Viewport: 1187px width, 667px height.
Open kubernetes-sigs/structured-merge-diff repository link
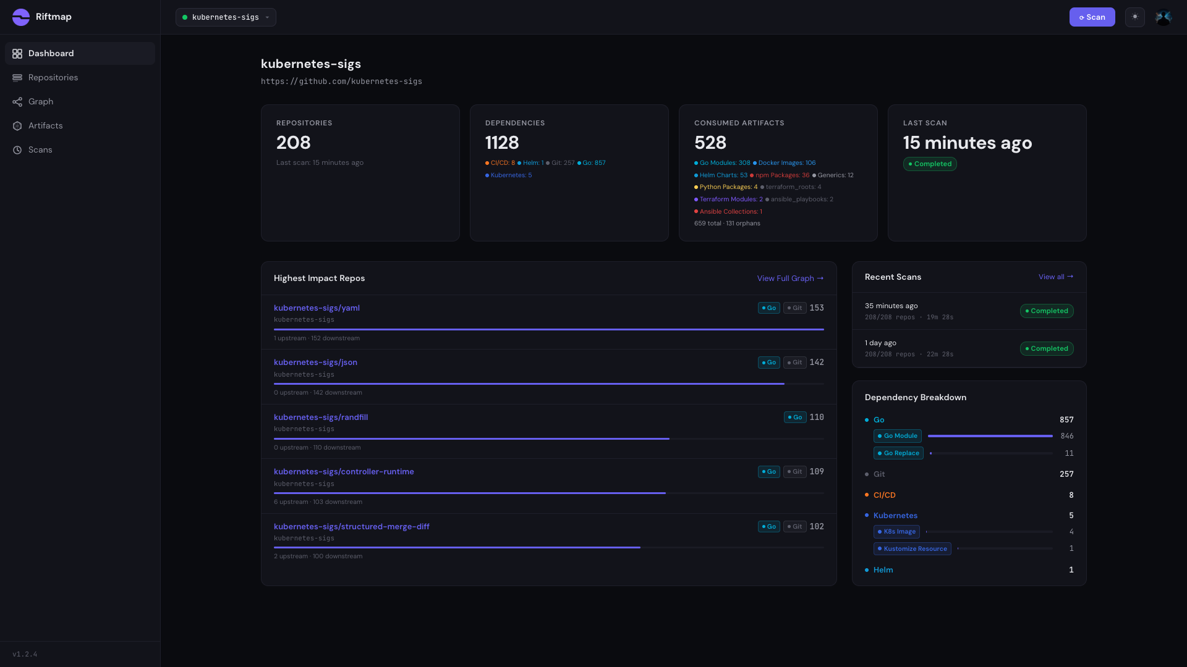(x=352, y=527)
